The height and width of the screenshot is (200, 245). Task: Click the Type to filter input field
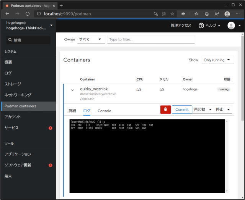[x=151, y=39]
